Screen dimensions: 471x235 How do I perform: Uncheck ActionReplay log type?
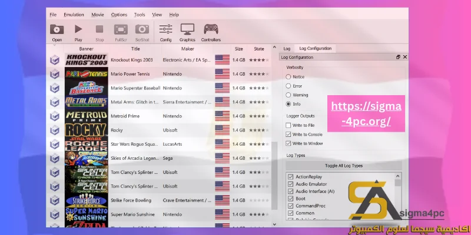click(x=290, y=177)
